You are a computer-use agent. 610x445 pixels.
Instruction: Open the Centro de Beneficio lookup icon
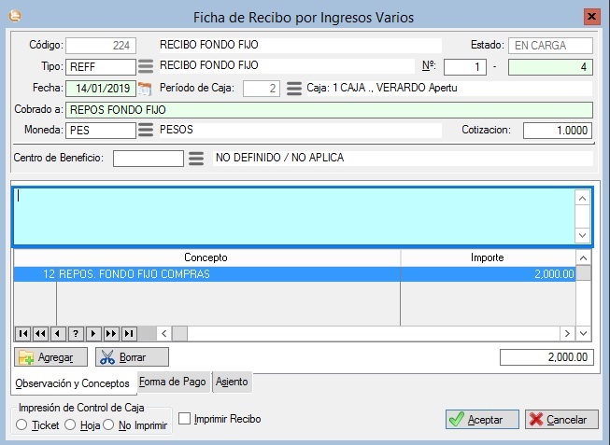tap(195, 158)
